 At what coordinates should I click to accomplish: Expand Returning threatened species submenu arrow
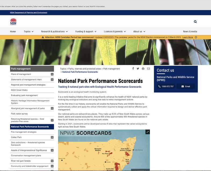coord(52,120)
